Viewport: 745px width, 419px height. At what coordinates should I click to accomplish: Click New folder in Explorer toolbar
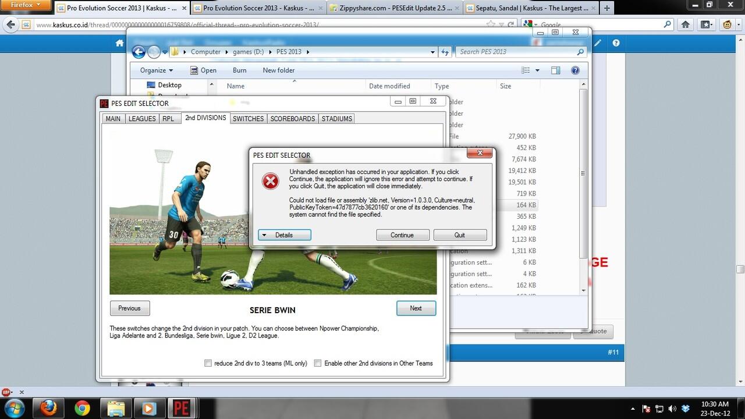pyautogui.click(x=278, y=70)
